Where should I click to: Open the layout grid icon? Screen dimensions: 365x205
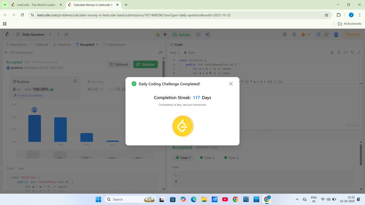click(285, 34)
